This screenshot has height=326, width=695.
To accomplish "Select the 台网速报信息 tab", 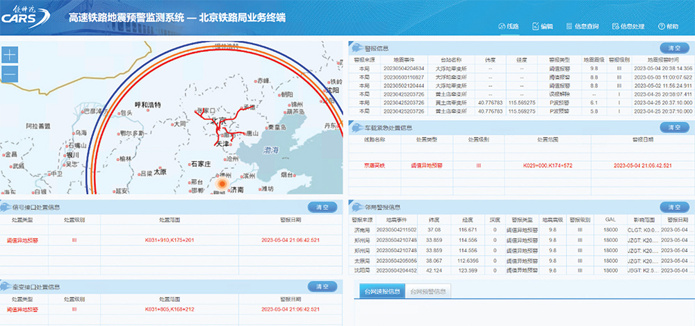I will [x=379, y=291].
